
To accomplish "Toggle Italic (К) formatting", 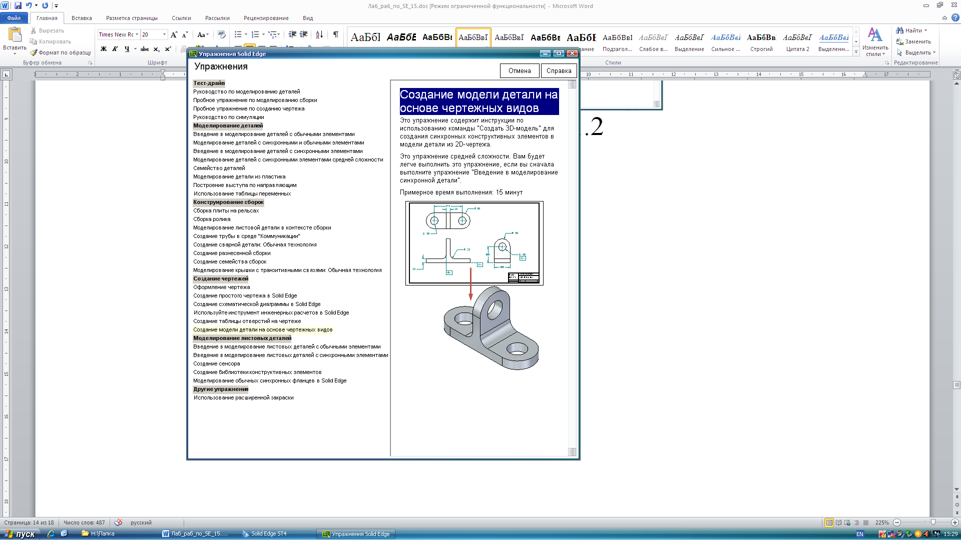I will click(x=115, y=49).
